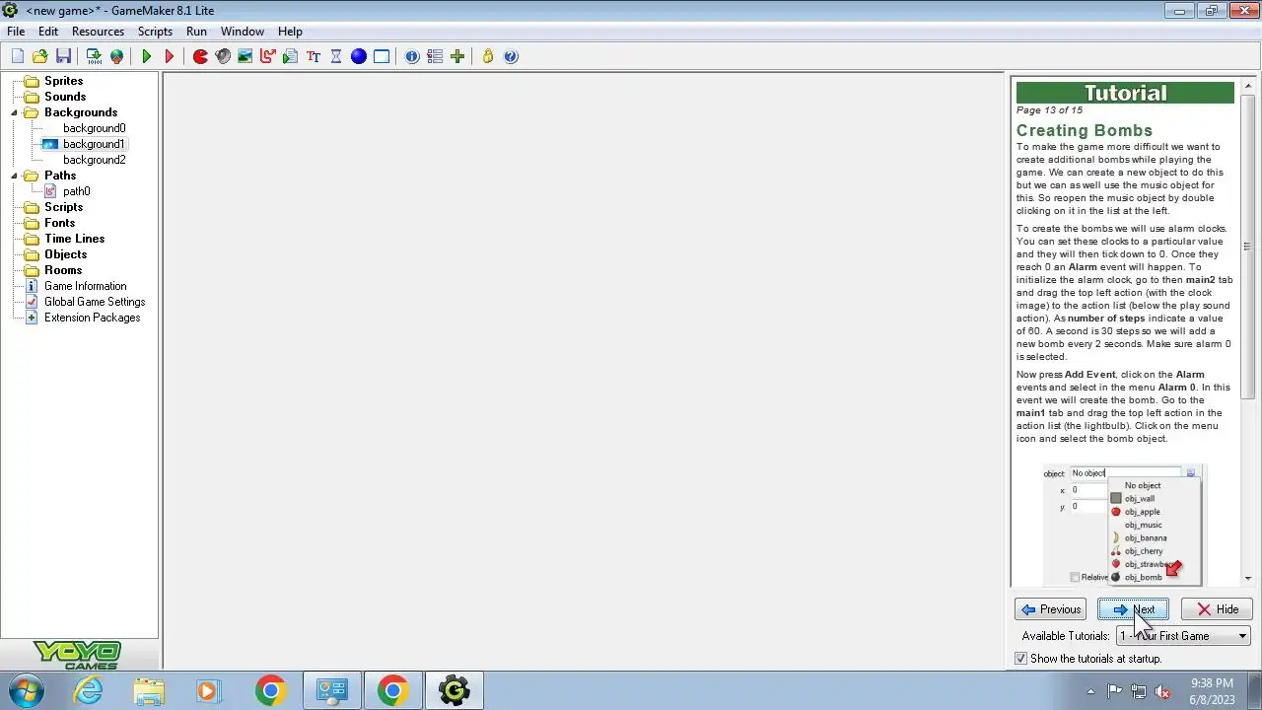Select Time Lines folder in tree
The image size is (1262, 710).
[x=74, y=239]
